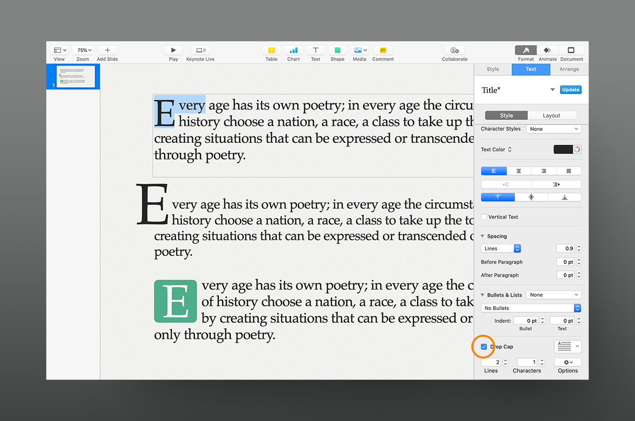Select slide 1 thumbnail in navigator
635x421 pixels.
[x=75, y=77]
